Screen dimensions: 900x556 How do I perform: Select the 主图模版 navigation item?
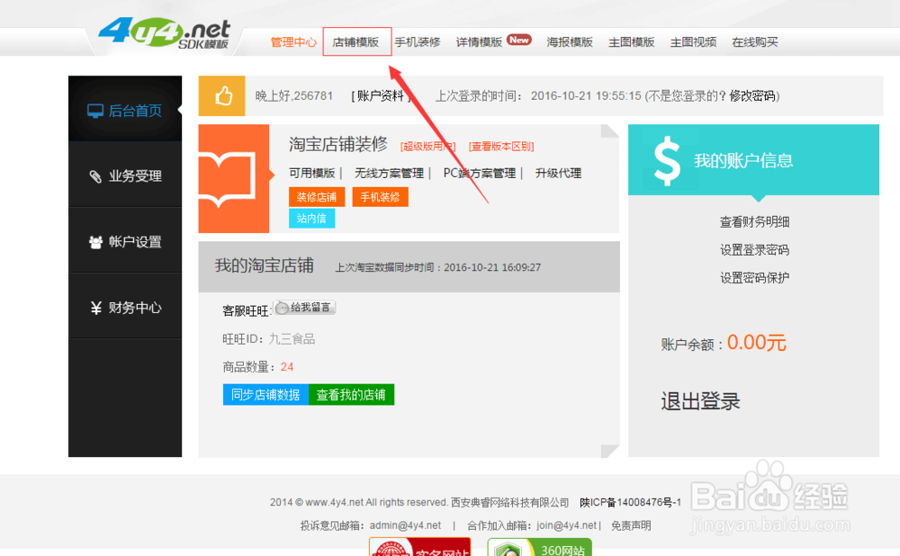[632, 42]
